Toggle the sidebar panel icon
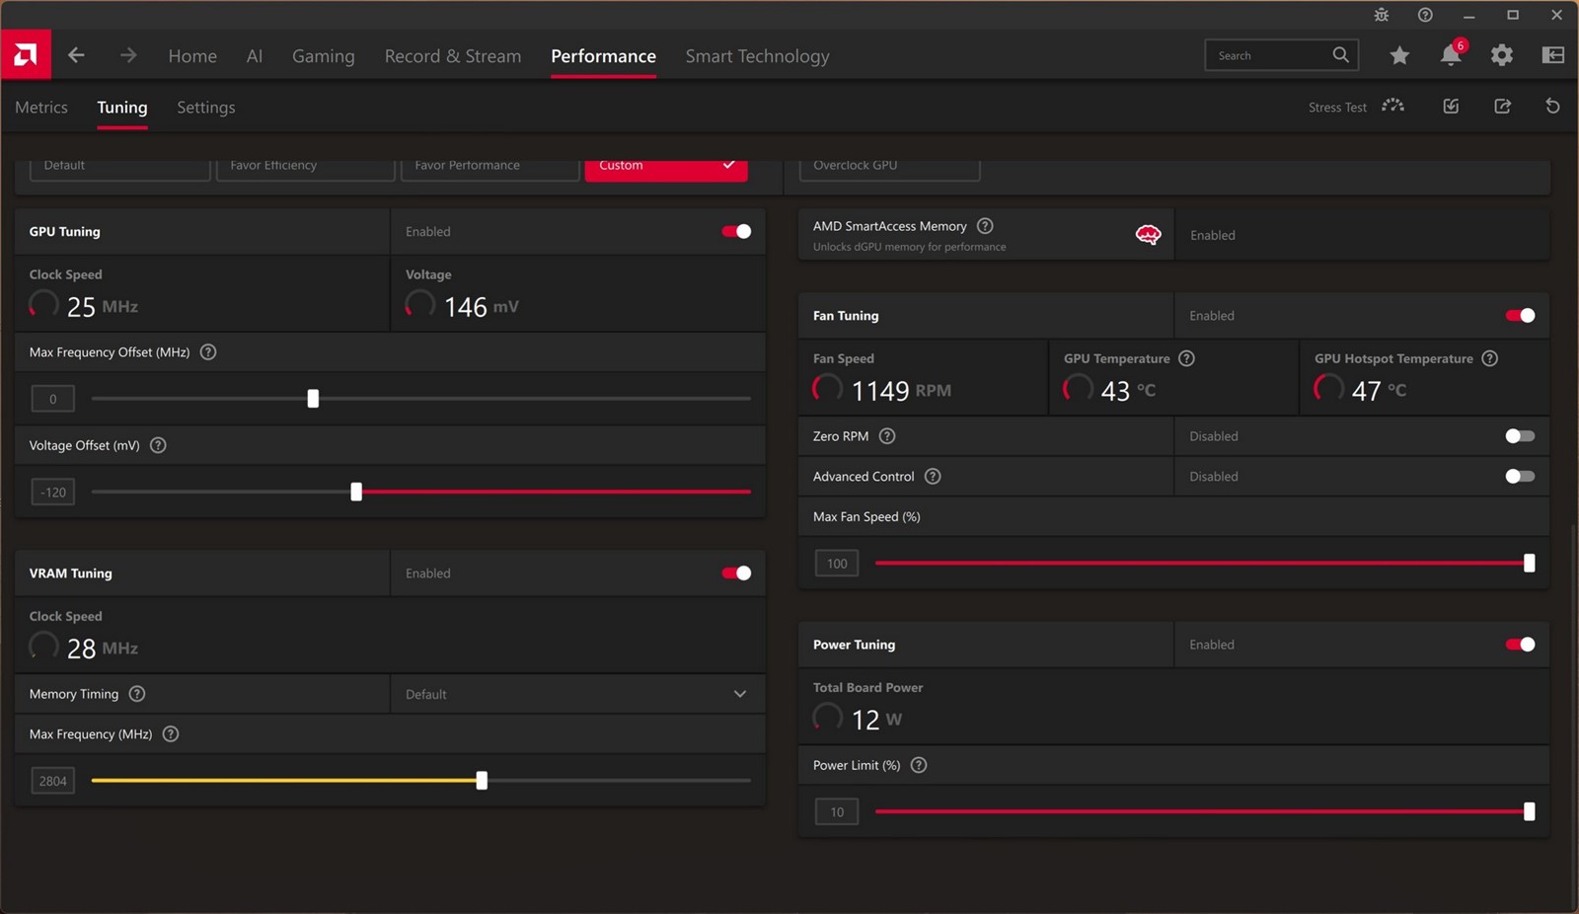 1553,55
